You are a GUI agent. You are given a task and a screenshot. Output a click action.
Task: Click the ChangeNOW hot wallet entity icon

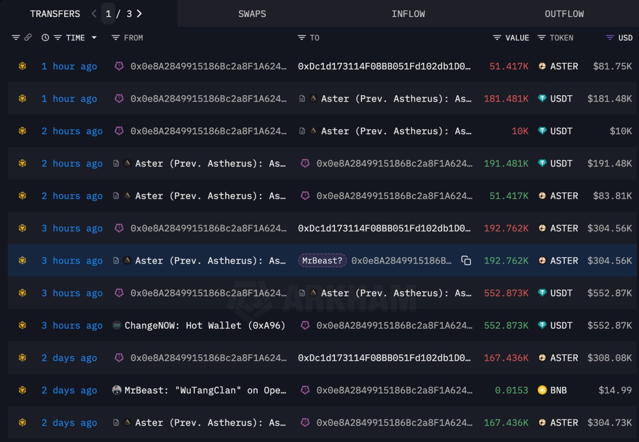pyautogui.click(x=117, y=325)
